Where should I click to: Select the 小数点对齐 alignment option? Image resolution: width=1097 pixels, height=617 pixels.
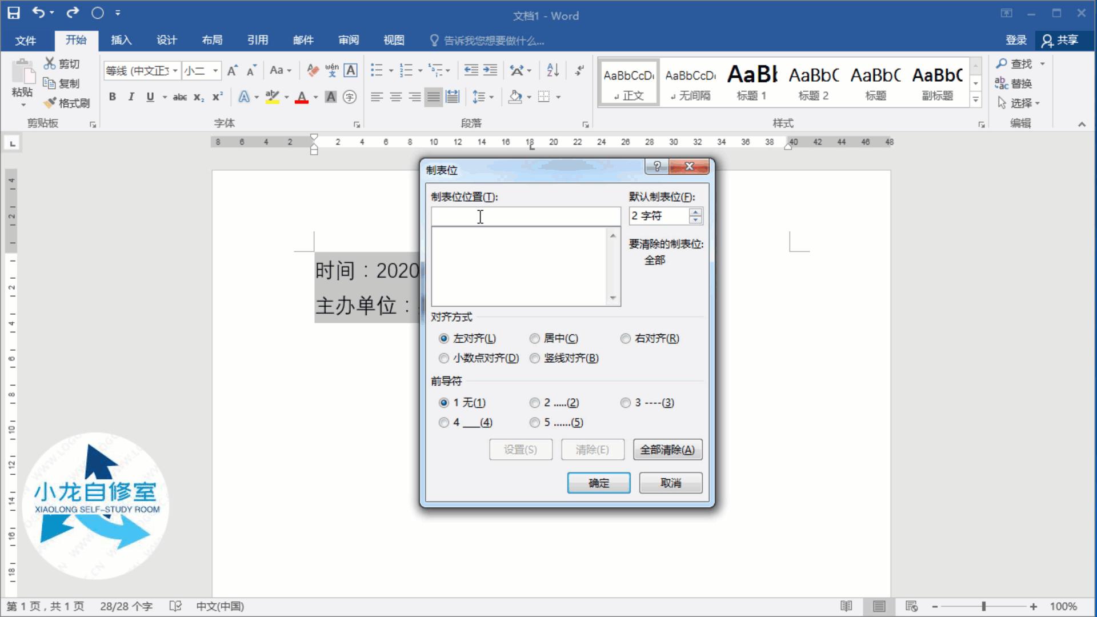pos(444,358)
